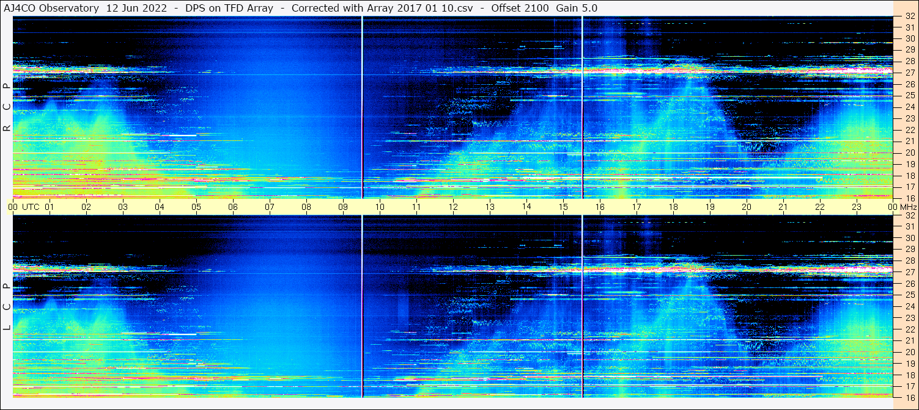Image resolution: width=919 pixels, height=410 pixels.
Task: Pick the 06 hour label on the time axis
Action: point(233,207)
